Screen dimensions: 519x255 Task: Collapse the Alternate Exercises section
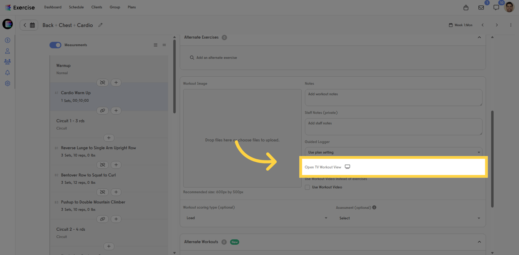click(479, 37)
